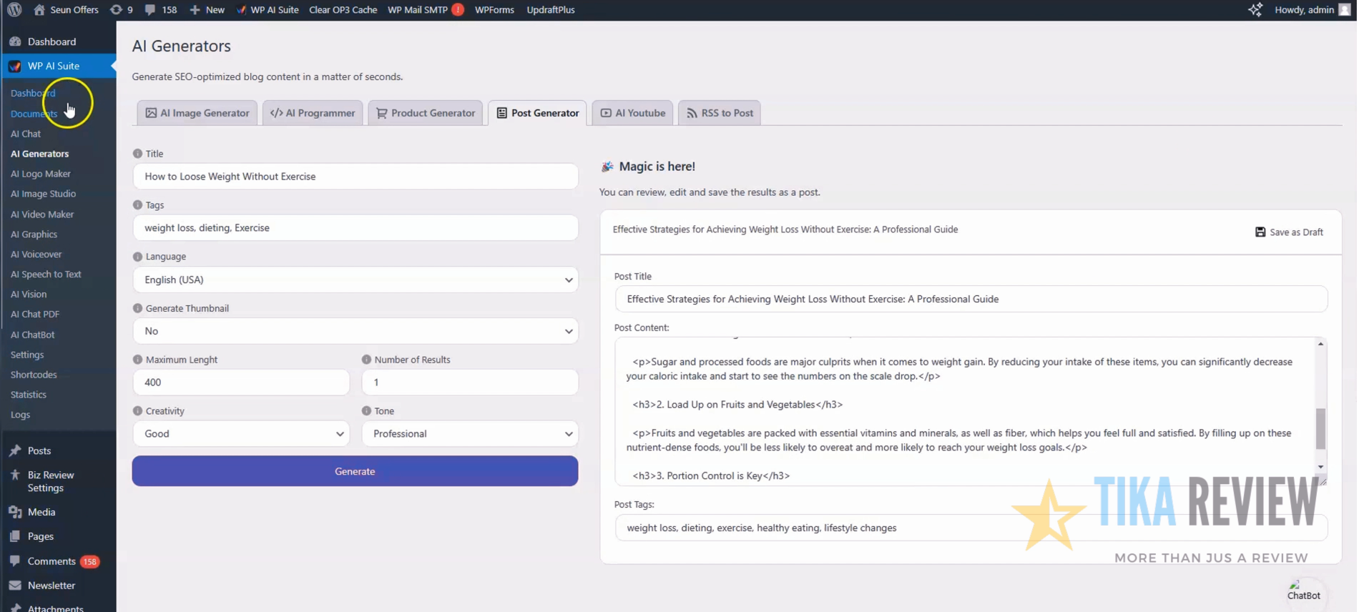The width and height of the screenshot is (1359, 612).
Task: Click the Post Content scrollbar thumb
Action: (1321, 428)
